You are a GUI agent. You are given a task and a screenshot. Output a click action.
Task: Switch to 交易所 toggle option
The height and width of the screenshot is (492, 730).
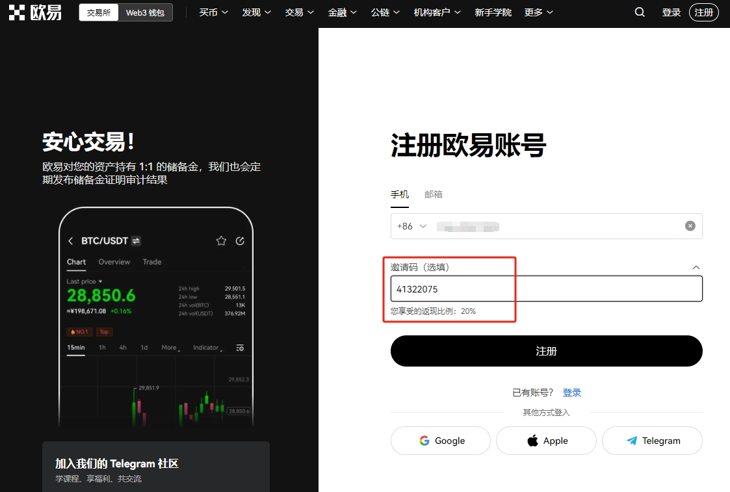[99, 12]
